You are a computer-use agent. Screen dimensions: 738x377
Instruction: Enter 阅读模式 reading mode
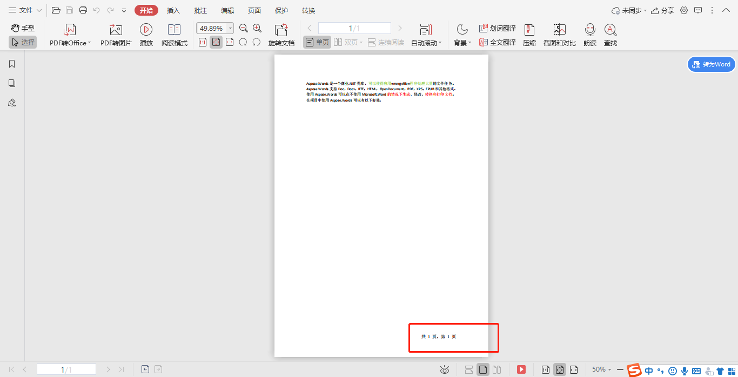(x=174, y=35)
